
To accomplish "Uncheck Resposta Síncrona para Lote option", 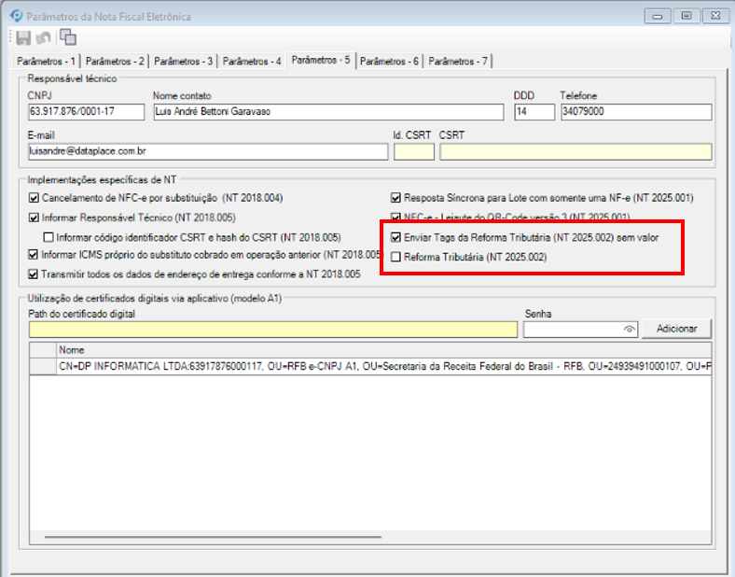I will 396,198.
